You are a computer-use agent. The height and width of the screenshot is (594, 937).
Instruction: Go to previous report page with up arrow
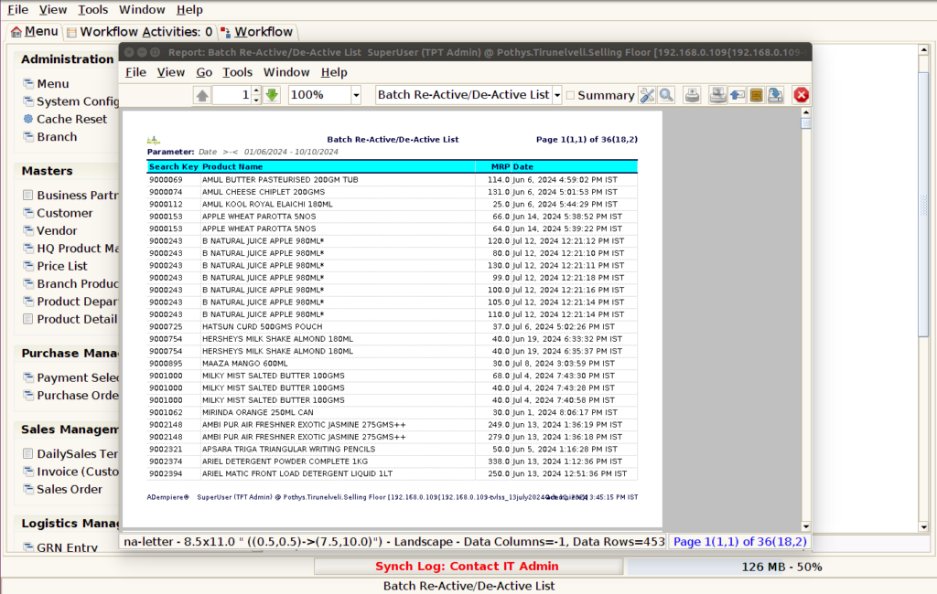point(202,96)
